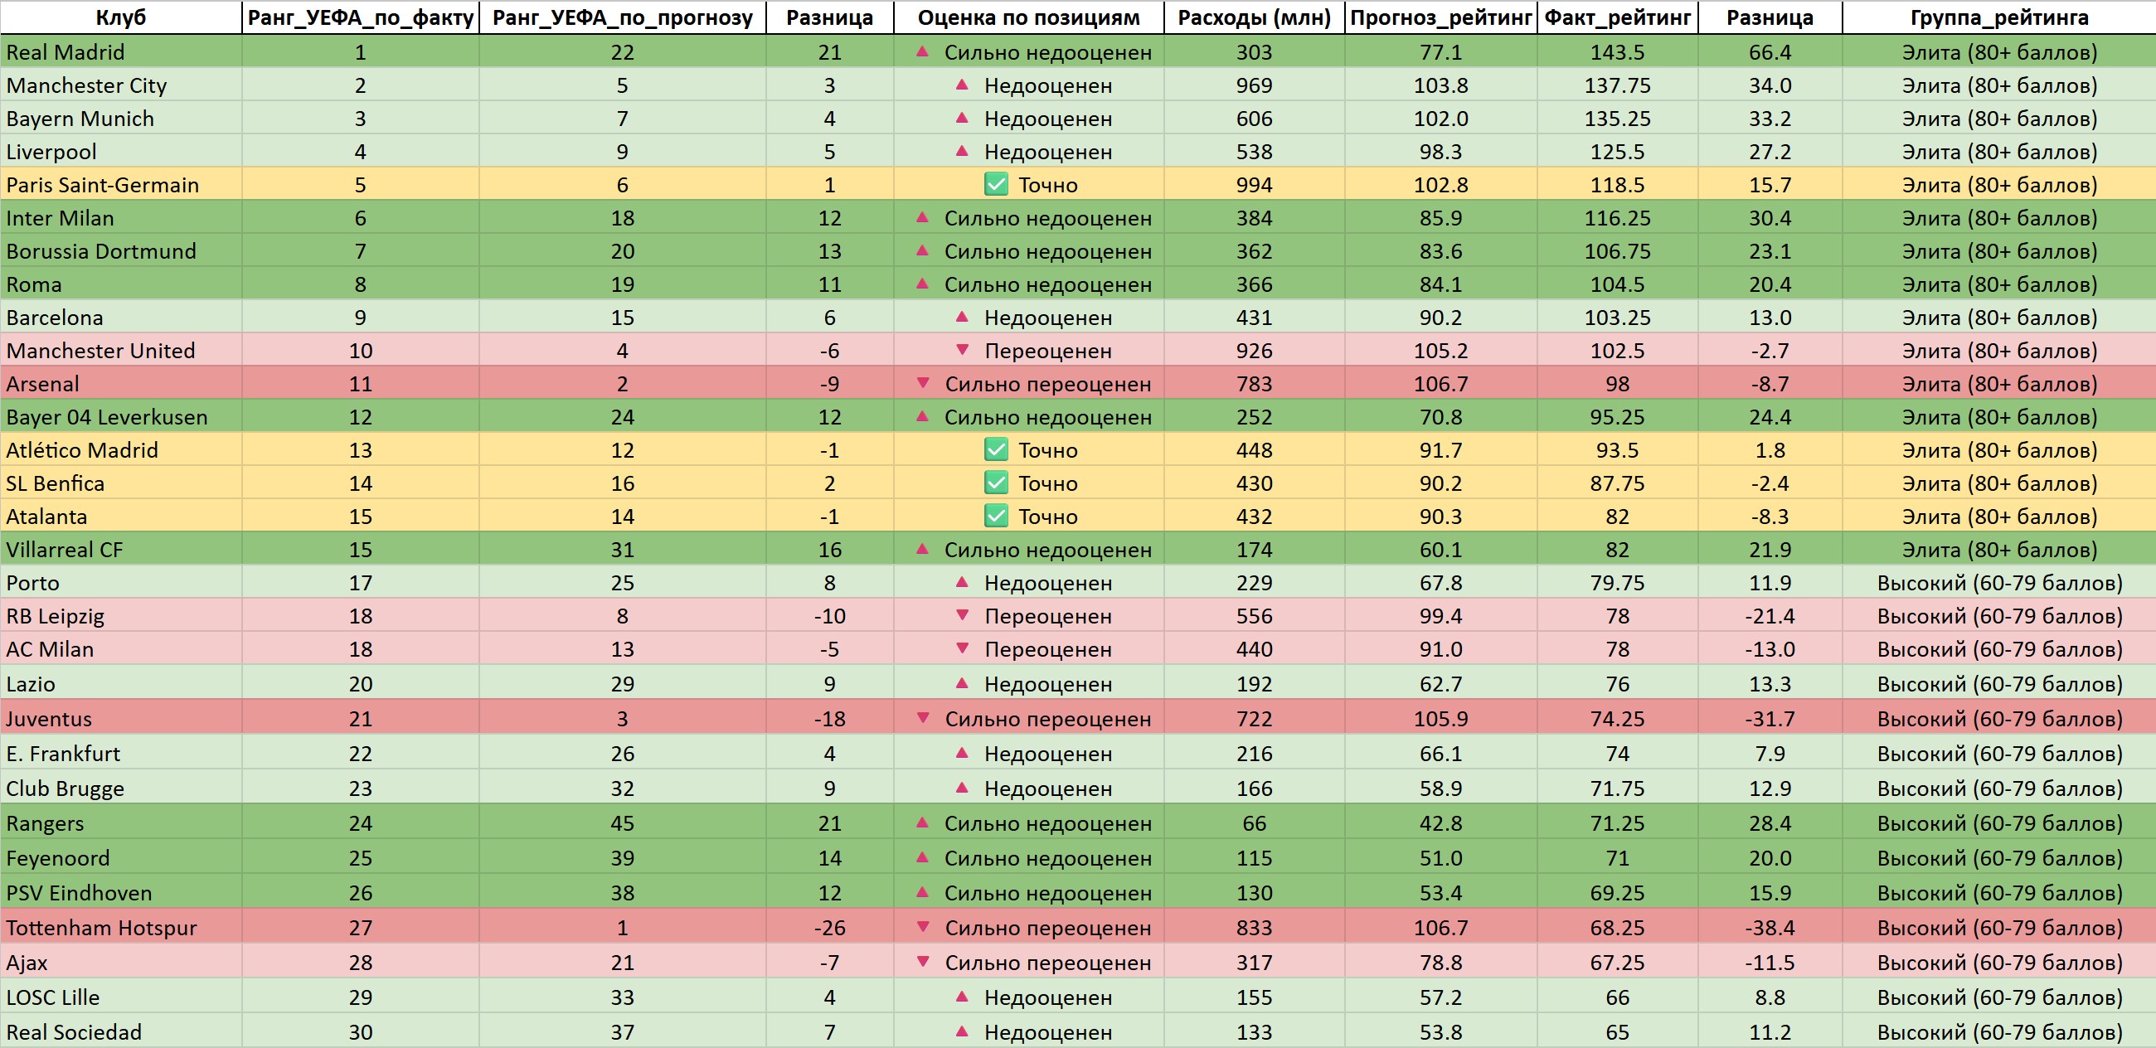Click the down triangle in Juventus row

(x=923, y=718)
